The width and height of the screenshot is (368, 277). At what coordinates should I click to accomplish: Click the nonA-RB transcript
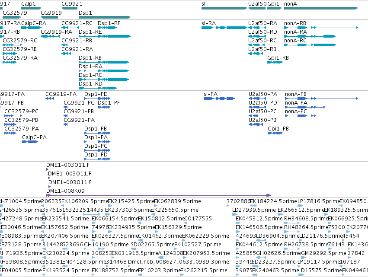321,28
